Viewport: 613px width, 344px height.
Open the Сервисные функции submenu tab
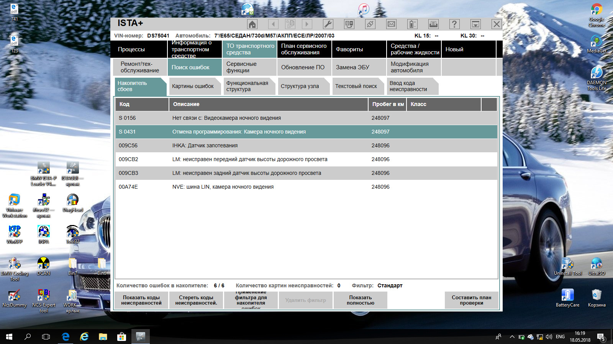249,67
